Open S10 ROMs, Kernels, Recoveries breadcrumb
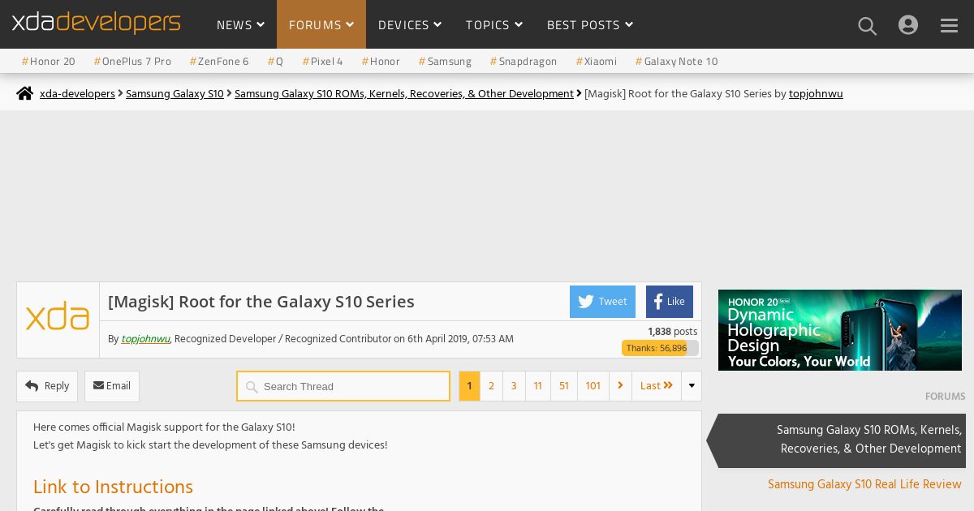Screen dimensions: 974x511 click(x=404, y=94)
